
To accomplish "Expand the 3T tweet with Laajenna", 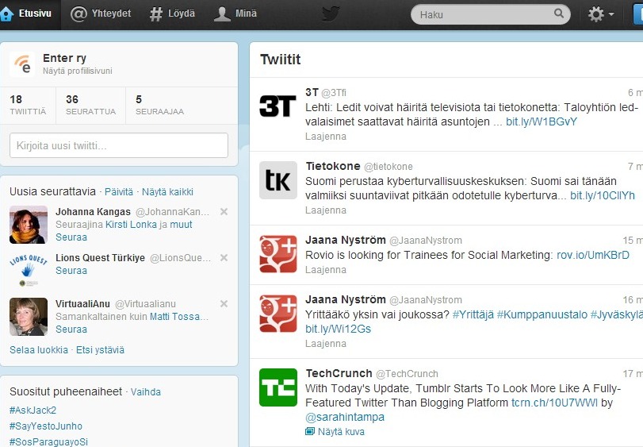I will (x=326, y=137).
